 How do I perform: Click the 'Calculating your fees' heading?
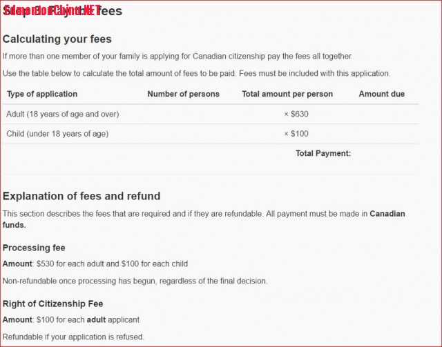click(x=57, y=39)
